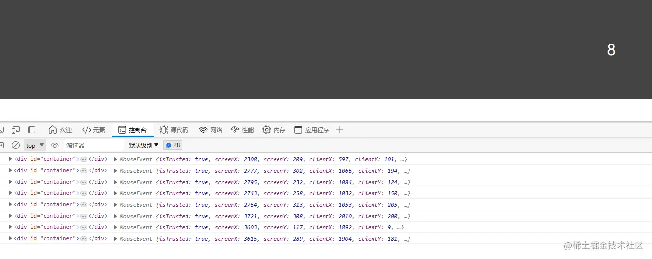
Task: Click ellipsis button in screenX 3603 row
Action: pos(84,227)
